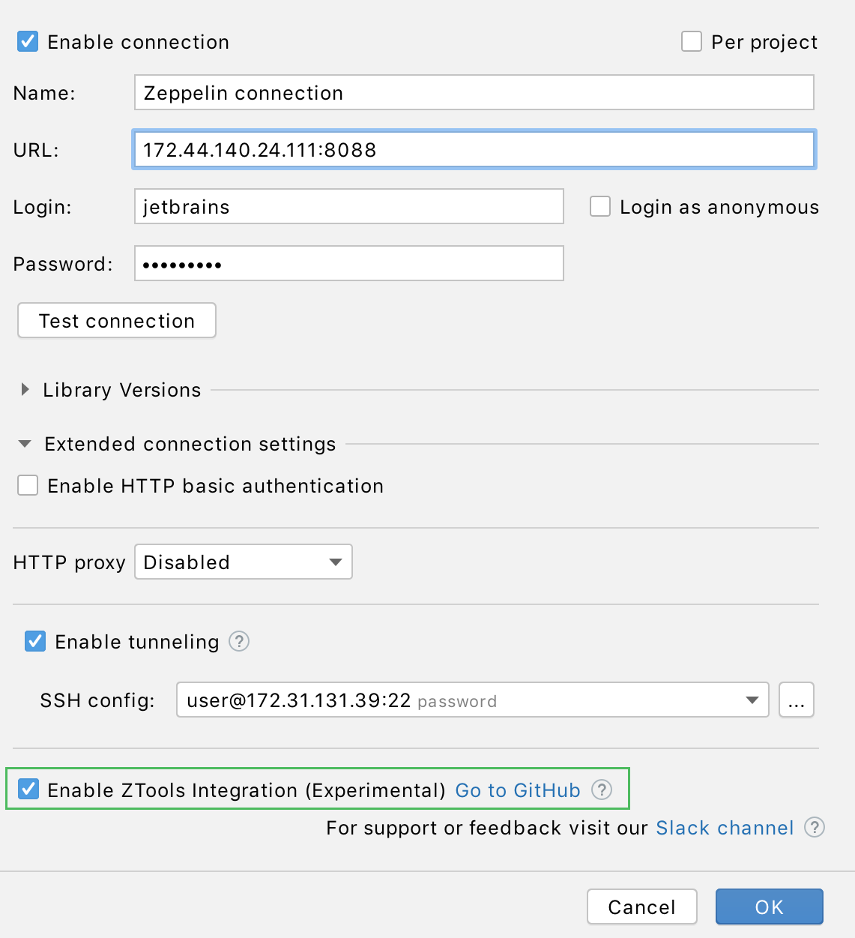Image resolution: width=855 pixels, height=938 pixels.
Task: Open SSH config browse button with ellipsis
Action: tap(797, 700)
